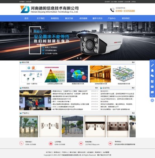
Task: Select the second banner carousel dot
Action: coord(77,58)
